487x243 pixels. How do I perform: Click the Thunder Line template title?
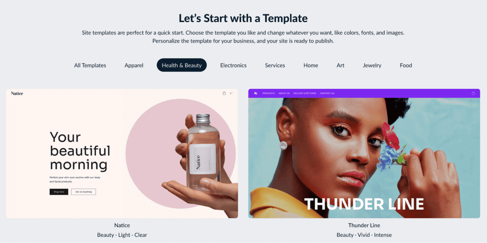(364, 225)
